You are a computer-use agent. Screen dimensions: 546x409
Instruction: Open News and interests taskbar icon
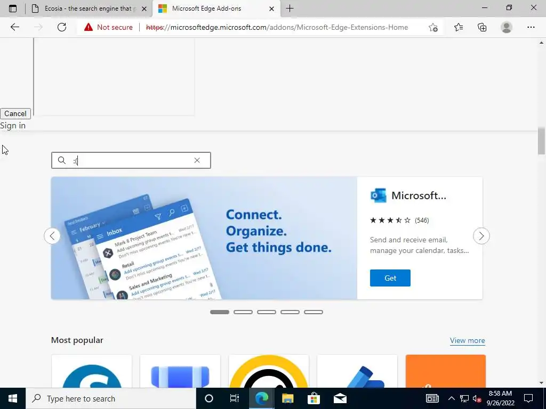coord(432,398)
